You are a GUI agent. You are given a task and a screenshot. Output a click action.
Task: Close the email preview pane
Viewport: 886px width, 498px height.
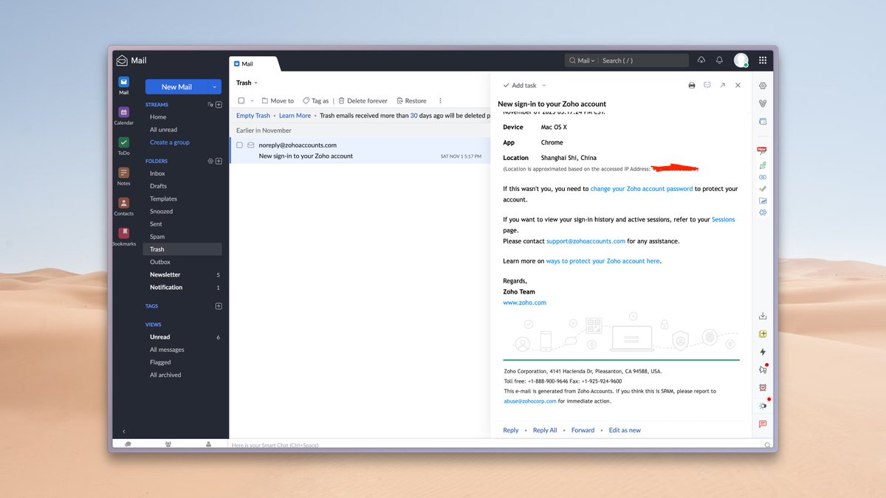click(738, 86)
